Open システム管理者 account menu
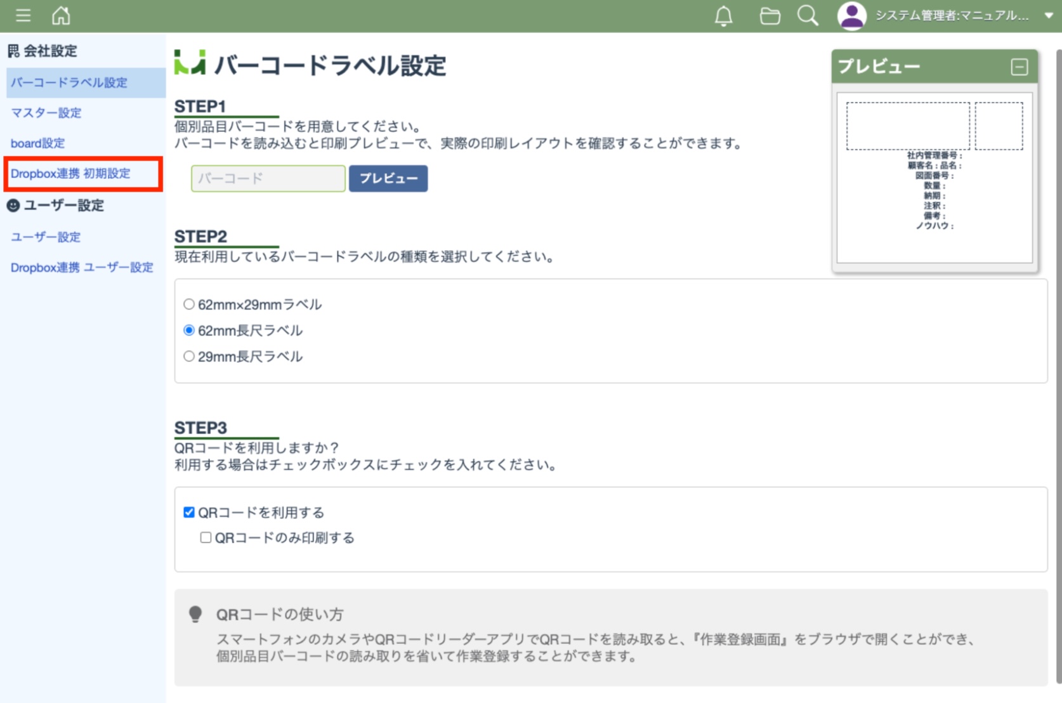Screen dimensions: 1062x703 pyautogui.click(x=952, y=16)
